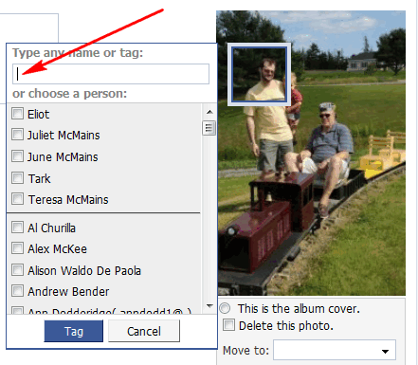Check the Andrew Bender checkbox
Screen dimensions: 418x365
pyautogui.click(x=17, y=291)
